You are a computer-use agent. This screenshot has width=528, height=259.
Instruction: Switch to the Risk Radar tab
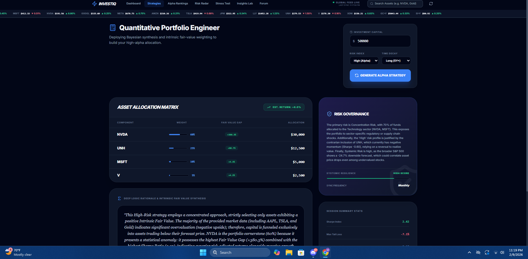coord(202,4)
